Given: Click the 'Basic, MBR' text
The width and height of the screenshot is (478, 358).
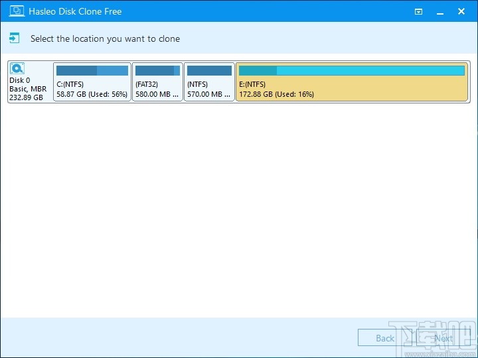Looking at the screenshot, I should pos(28,89).
